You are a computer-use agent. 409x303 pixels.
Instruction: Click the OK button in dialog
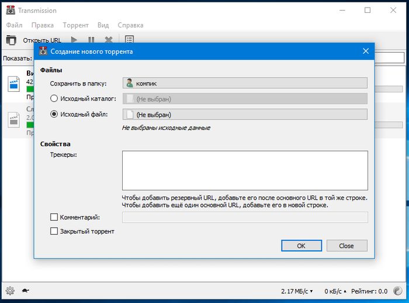click(x=301, y=246)
